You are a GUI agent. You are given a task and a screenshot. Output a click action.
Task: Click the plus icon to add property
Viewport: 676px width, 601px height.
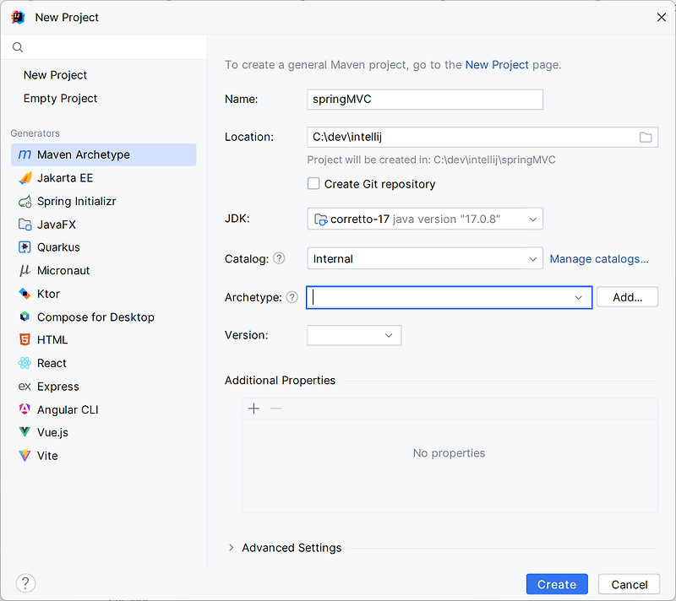pyautogui.click(x=253, y=409)
